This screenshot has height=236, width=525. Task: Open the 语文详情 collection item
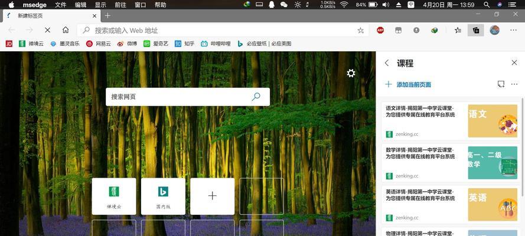(451, 121)
